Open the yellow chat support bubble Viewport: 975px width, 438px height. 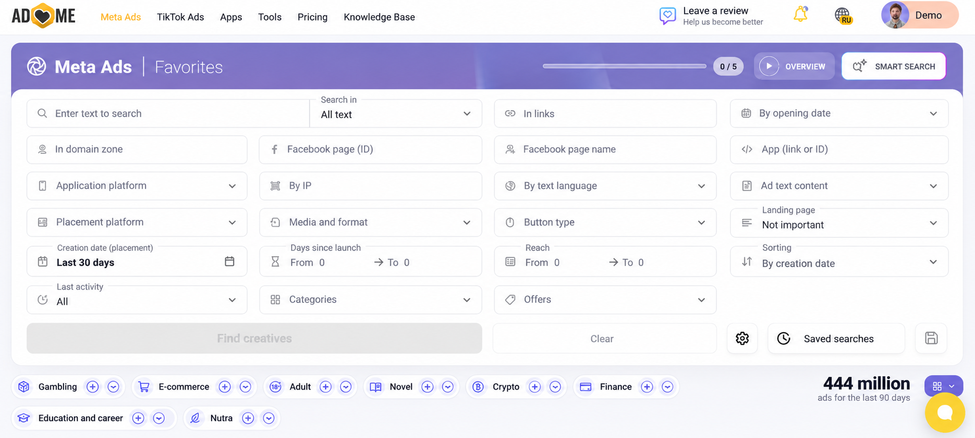pyautogui.click(x=945, y=412)
